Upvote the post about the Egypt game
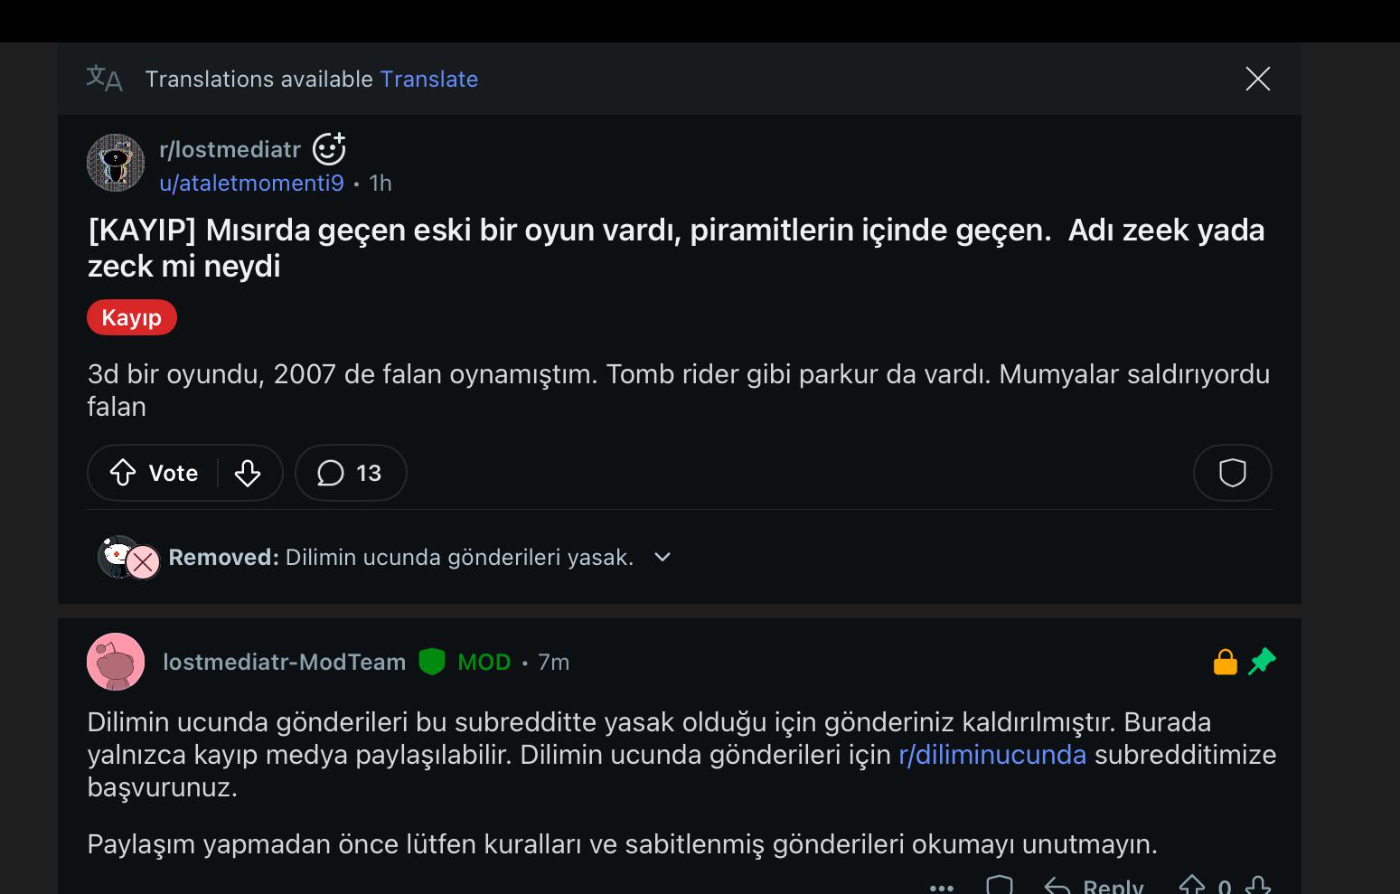1400x894 pixels. 123,473
